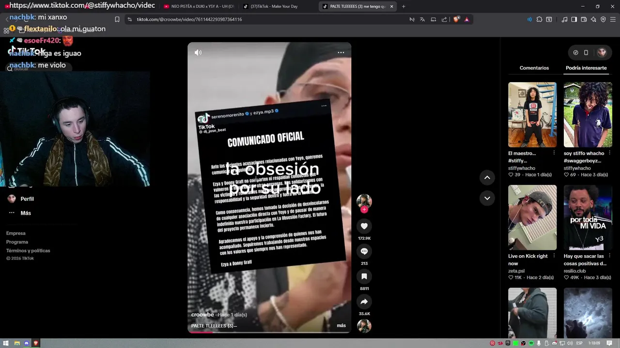Open 'Hay que sacar las cosas positivas' thumbnail

click(588, 217)
